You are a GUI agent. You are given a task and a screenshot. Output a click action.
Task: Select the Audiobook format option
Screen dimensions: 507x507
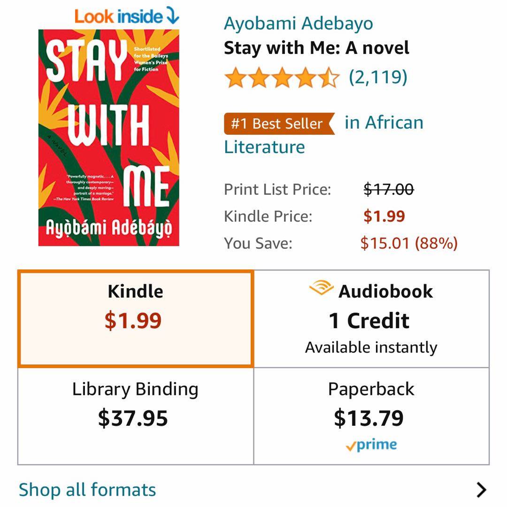(x=371, y=318)
